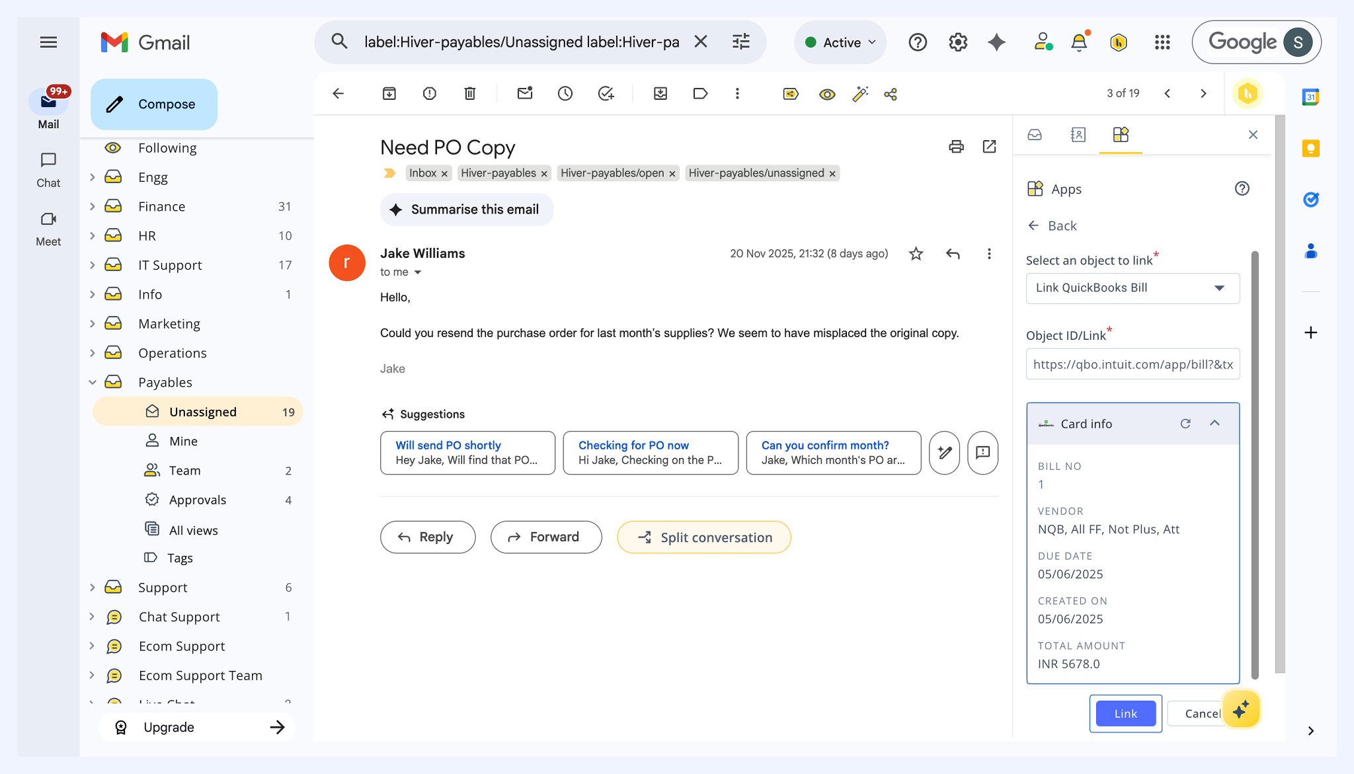
Task: Toggle the Hiver eye follow icon in toolbar
Action: tap(827, 94)
